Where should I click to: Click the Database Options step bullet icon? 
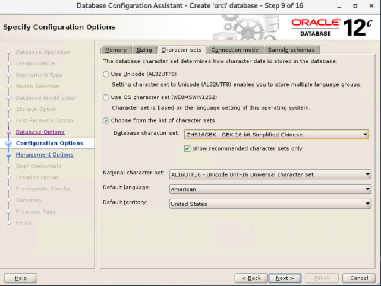tap(8, 132)
